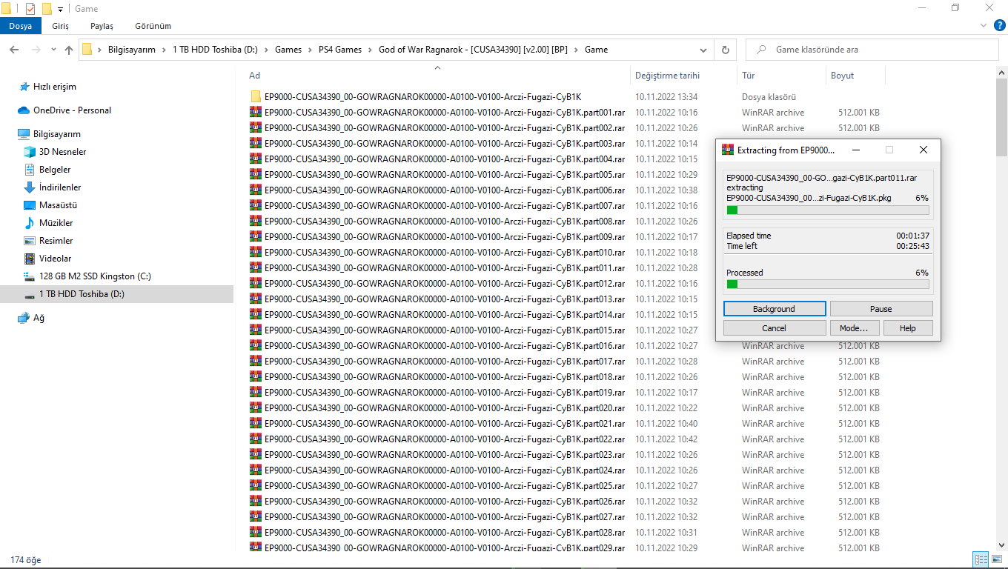
Task: Select 128 GB M2 SSD Kingston (C:) drive
Action: pos(95,276)
